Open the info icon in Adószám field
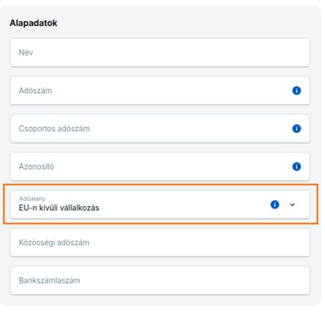Image resolution: width=325 pixels, height=312 pixels. [x=296, y=90]
